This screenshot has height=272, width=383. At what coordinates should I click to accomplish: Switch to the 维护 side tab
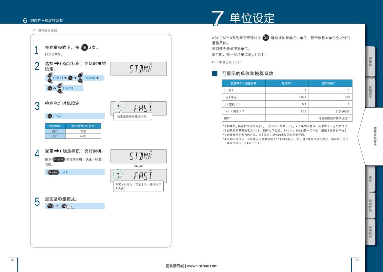(370, 179)
